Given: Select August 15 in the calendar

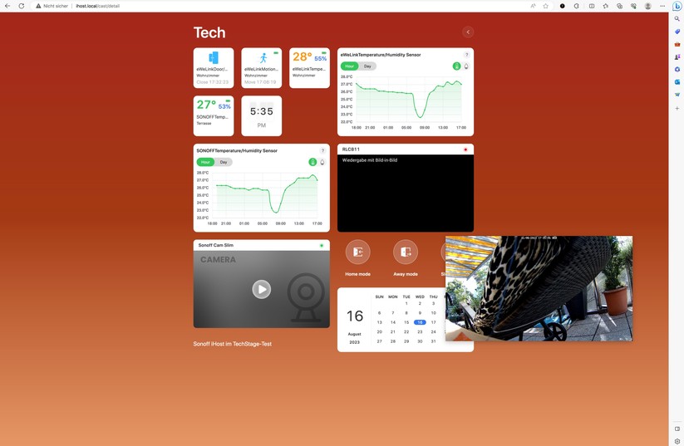Looking at the screenshot, I should click(406, 322).
